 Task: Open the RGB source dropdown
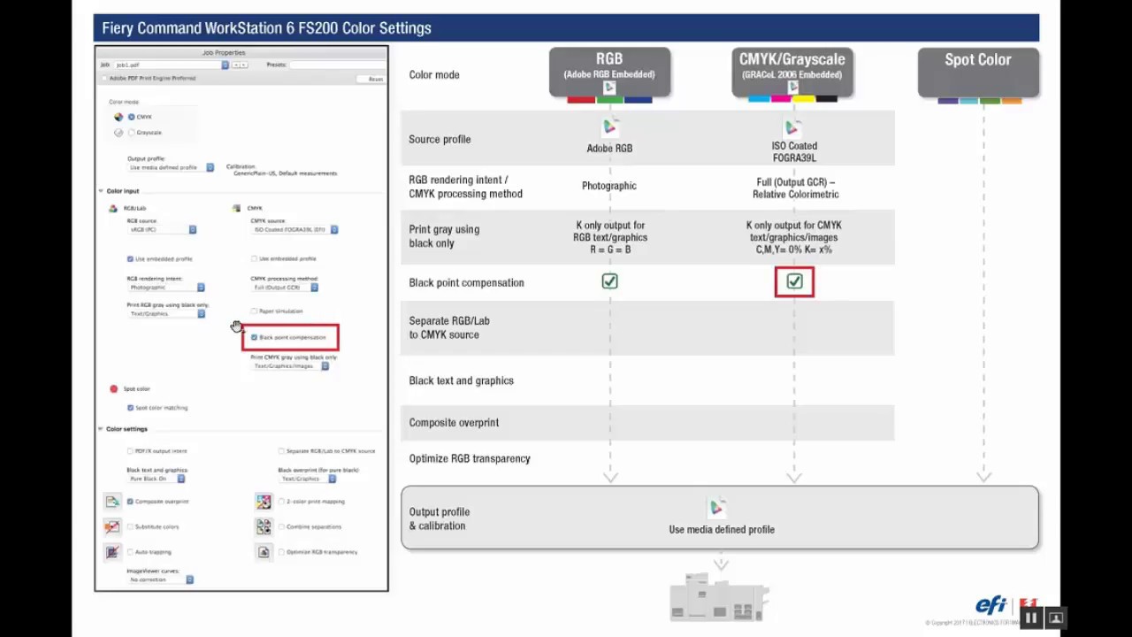click(x=162, y=230)
